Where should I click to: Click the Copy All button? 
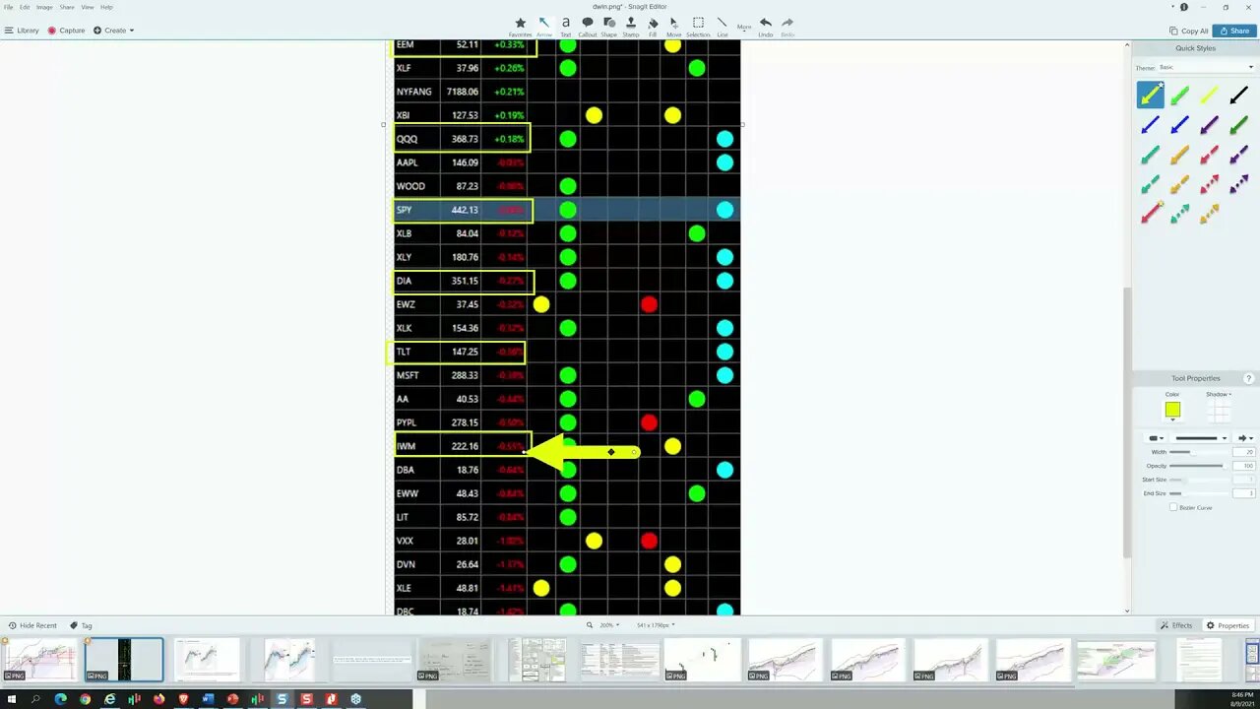(x=1188, y=31)
